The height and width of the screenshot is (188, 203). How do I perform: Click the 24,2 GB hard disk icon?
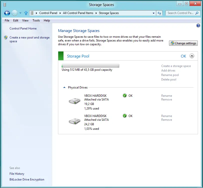(x=74, y=121)
